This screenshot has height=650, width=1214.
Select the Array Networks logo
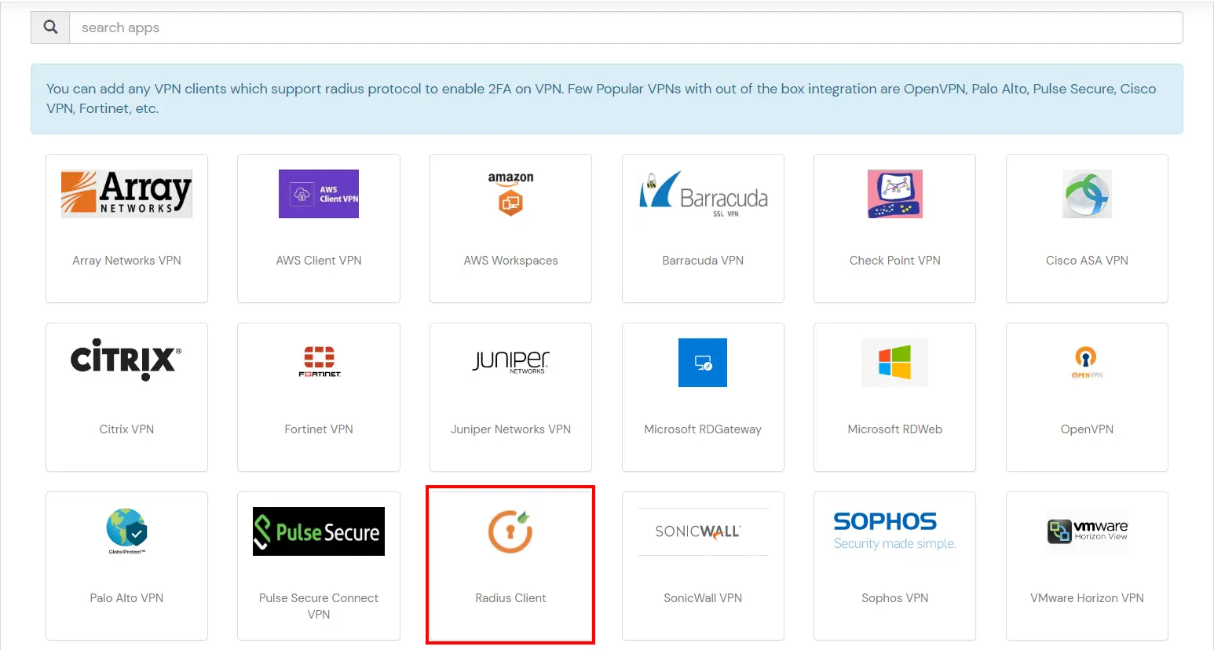coord(126,193)
